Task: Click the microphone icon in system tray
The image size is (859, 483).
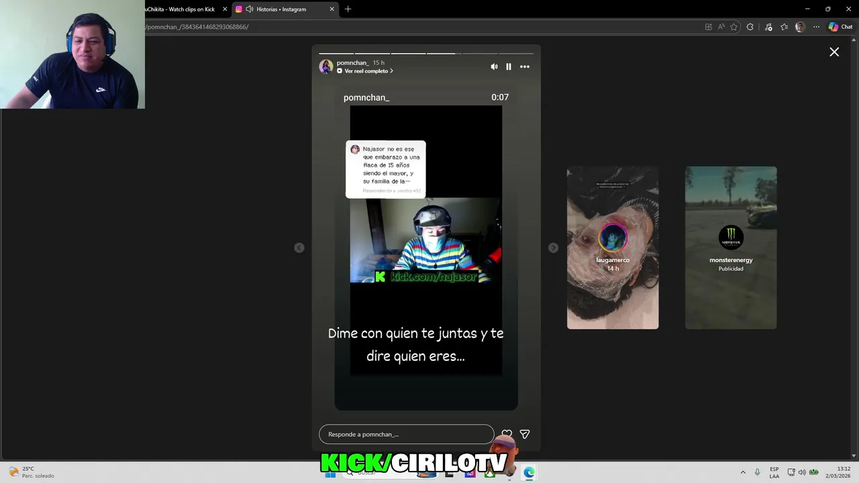Action: point(758,472)
